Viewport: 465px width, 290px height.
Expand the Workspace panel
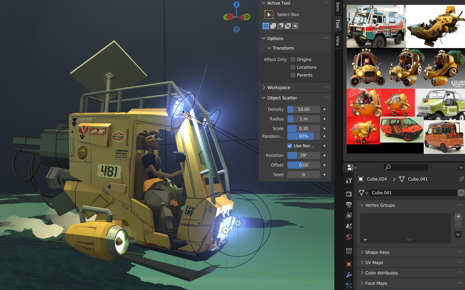click(278, 87)
